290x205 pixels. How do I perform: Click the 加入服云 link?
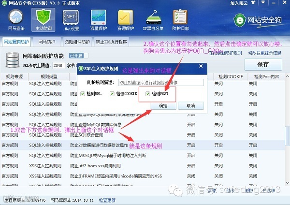(239, 3)
